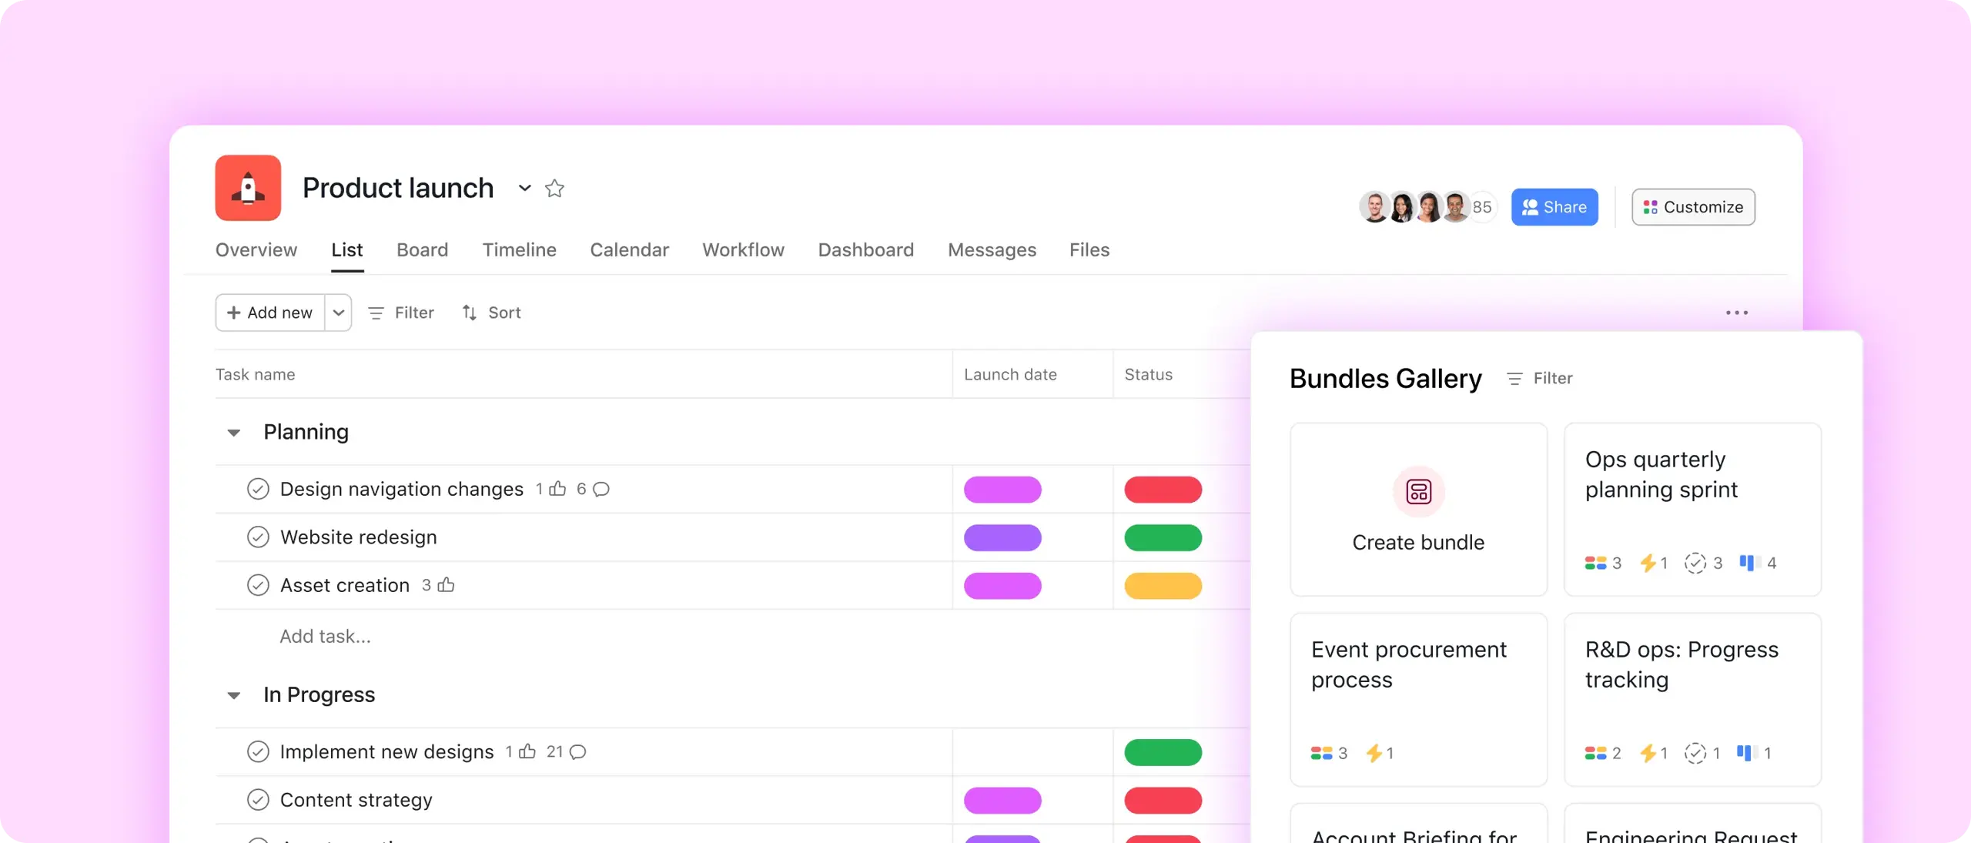Viewport: 1971px width, 843px height.
Task: Click Design navigation changes launch date pill
Action: point(1002,490)
